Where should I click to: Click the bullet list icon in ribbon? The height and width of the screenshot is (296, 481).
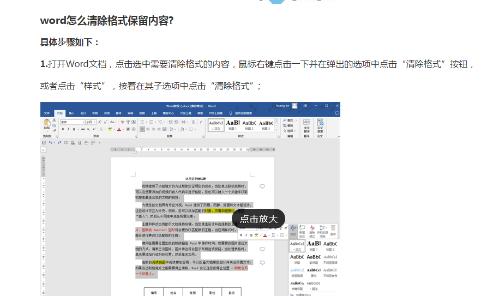coord(142,122)
